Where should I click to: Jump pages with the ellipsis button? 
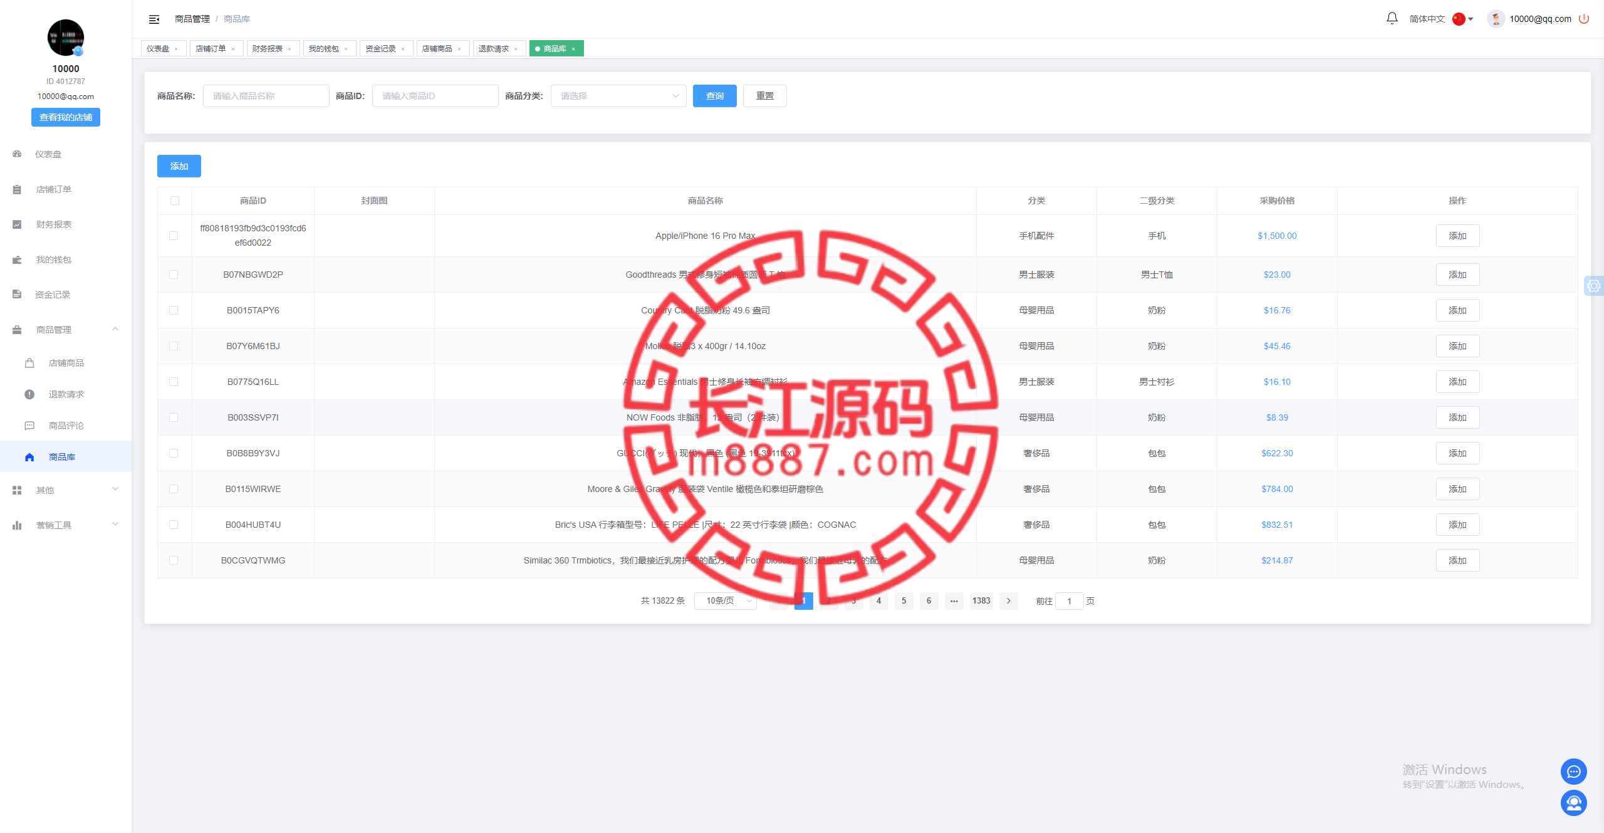(954, 600)
